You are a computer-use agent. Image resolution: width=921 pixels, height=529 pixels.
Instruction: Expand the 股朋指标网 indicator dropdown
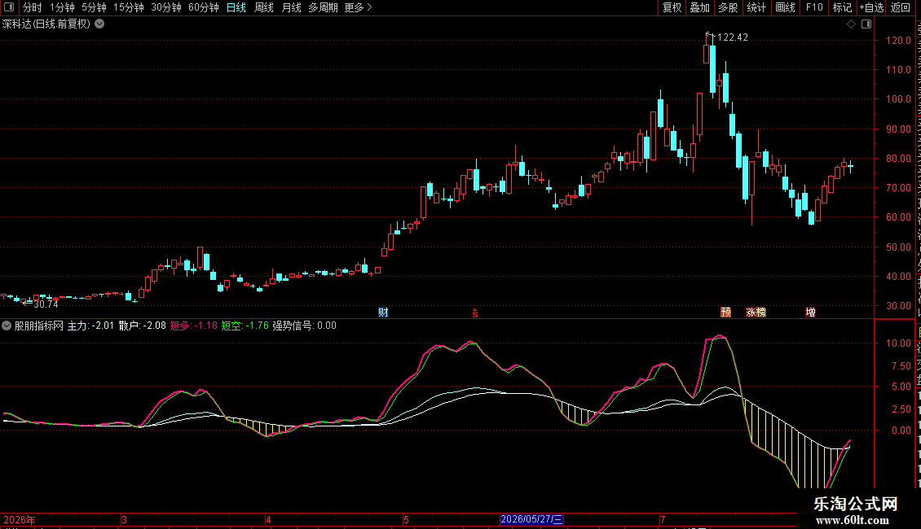pyautogui.click(x=7, y=326)
